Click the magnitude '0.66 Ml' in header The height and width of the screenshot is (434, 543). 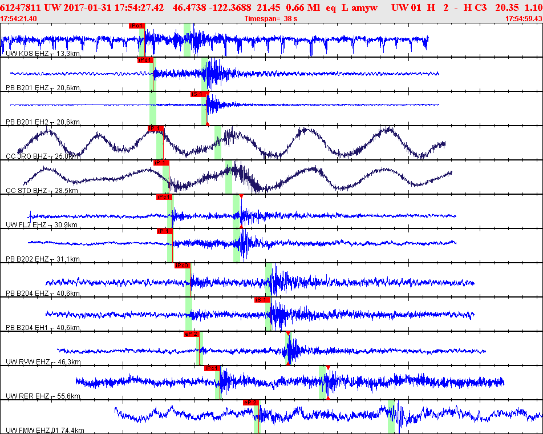point(303,7)
